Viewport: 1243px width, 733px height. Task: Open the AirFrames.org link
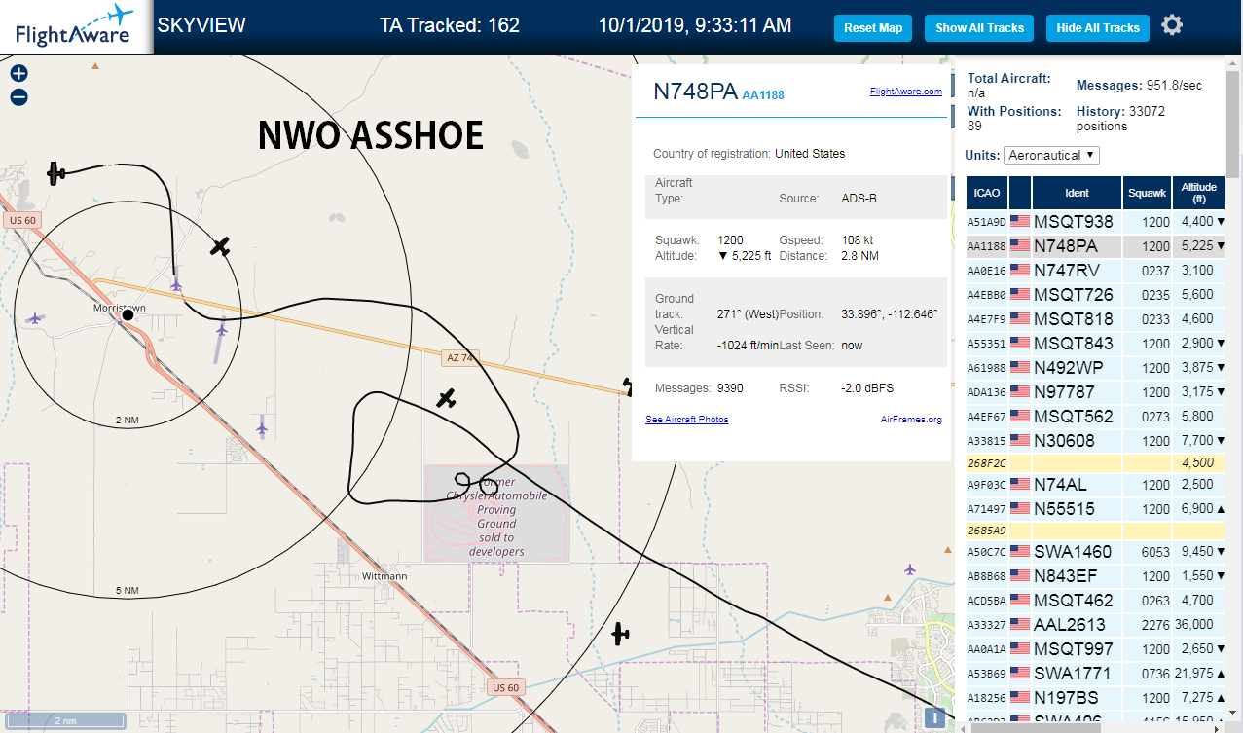click(911, 420)
